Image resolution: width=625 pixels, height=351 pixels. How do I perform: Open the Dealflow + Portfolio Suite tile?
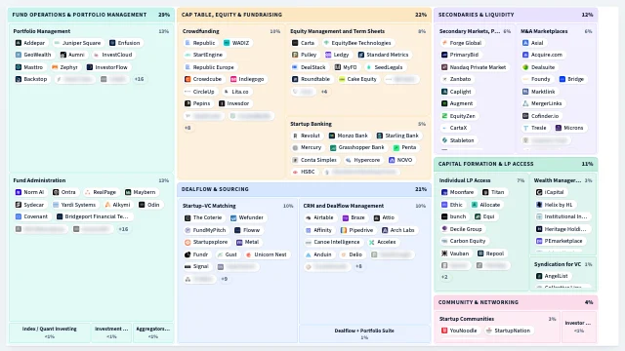[364, 333]
